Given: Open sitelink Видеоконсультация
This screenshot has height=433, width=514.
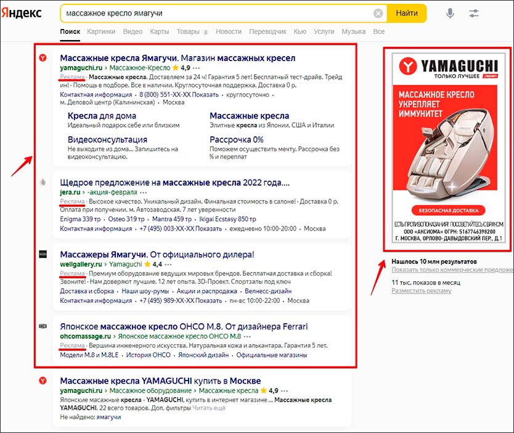Looking at the screenshot, I should coord(107,139).
